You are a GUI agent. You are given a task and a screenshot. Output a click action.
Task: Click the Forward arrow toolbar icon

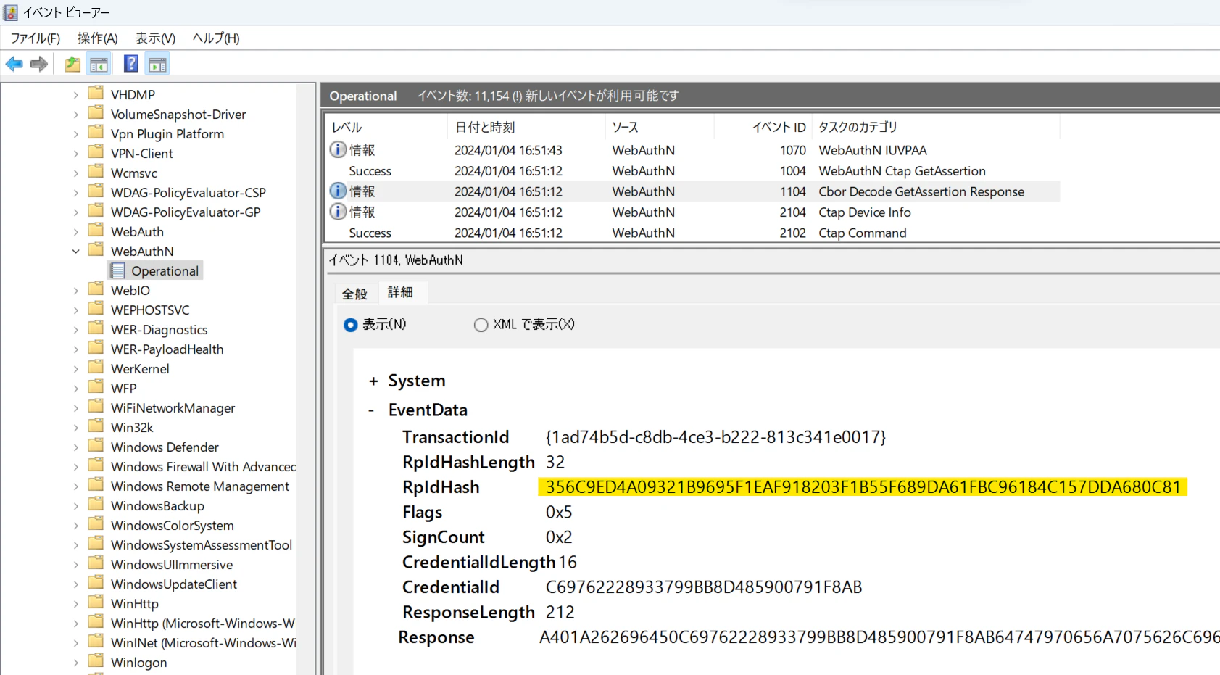pos(39,65)
